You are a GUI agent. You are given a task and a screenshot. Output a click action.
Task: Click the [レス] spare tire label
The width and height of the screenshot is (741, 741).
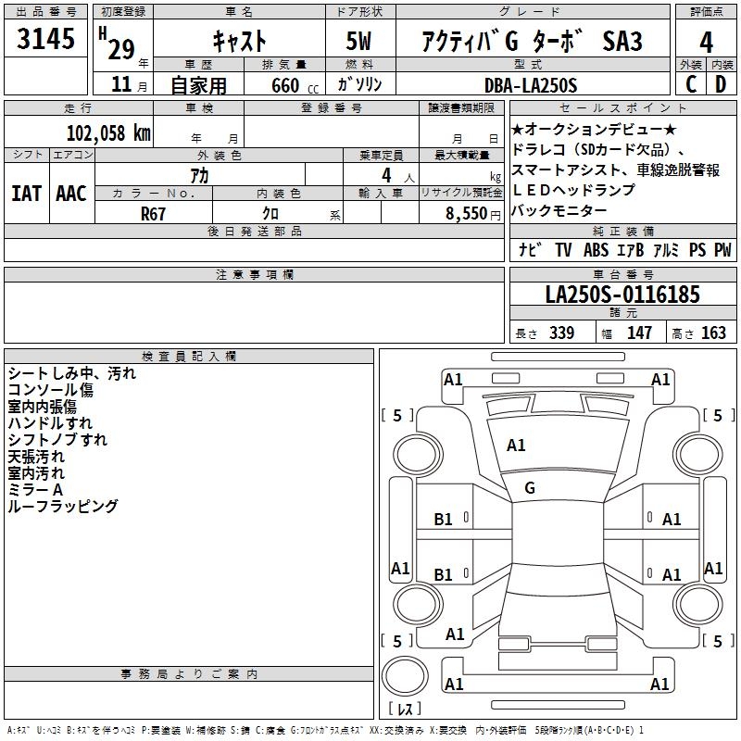405,709
